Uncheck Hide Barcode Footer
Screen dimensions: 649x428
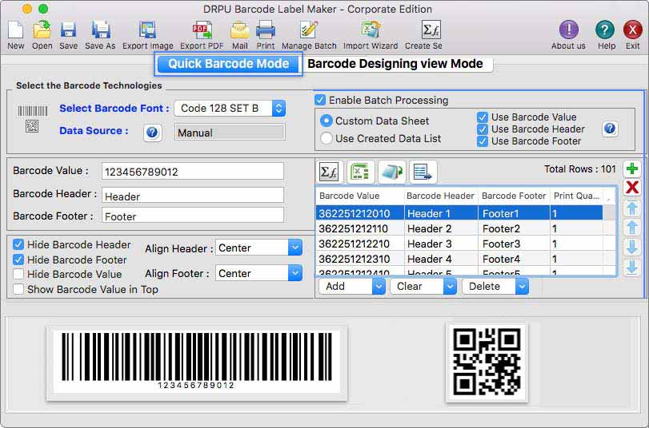coord(18,260)
